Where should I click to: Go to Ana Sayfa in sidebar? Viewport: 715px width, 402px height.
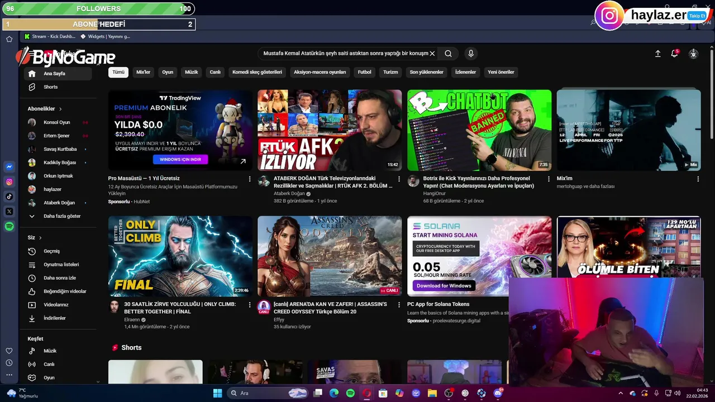point(58,74)
